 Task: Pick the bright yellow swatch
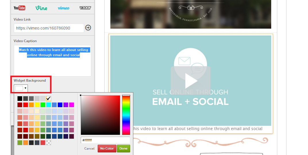coord(37,105)
